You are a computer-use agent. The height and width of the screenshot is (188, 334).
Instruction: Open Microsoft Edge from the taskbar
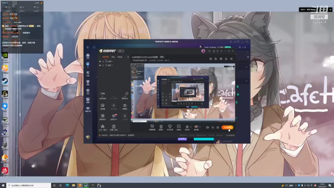(67, 185)
